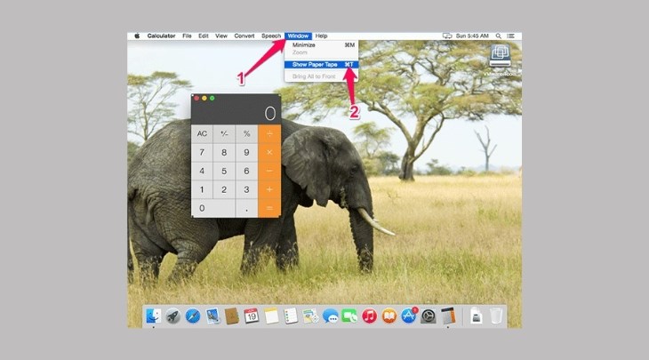This screenshot has height=360, width=649.
Task: Open the Calendar app in dock
Action: (x=252, y=316)
